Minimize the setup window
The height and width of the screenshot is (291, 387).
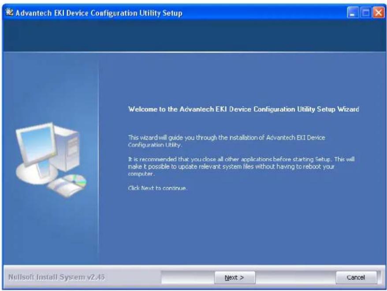pos(353,13)
